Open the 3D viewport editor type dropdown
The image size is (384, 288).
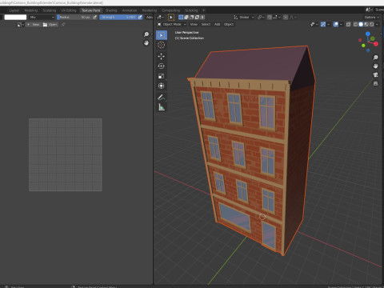[x=160, y=17]
